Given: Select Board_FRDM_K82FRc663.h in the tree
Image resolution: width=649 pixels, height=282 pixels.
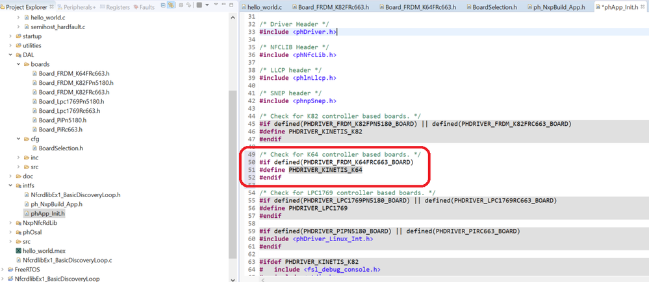Looking at the screenshot, I should (x=74, y=92).
